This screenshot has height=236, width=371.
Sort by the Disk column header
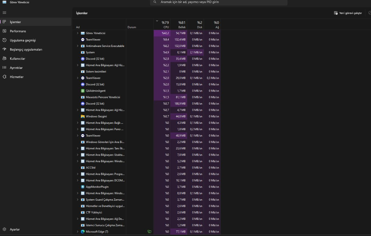coord(195,24)
